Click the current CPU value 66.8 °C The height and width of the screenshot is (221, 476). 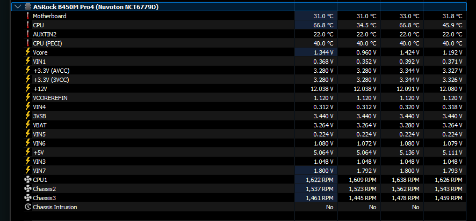tap(323, 25)
